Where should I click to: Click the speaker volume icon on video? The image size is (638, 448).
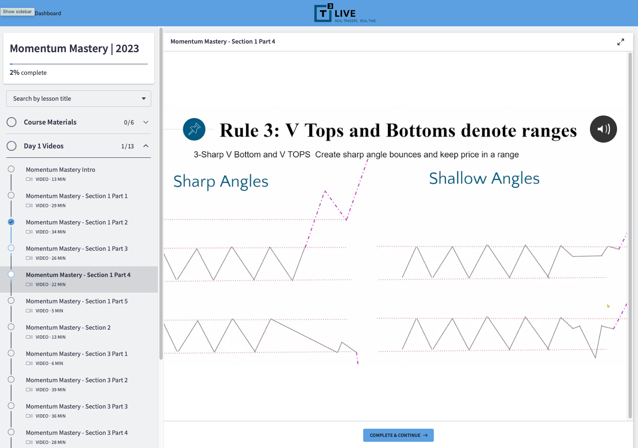603,129
